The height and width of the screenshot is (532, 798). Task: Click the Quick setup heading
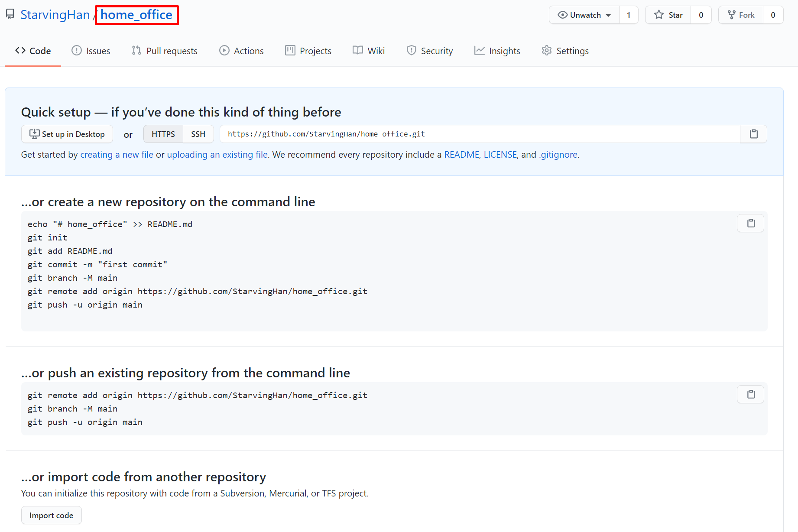coord(181,112)
